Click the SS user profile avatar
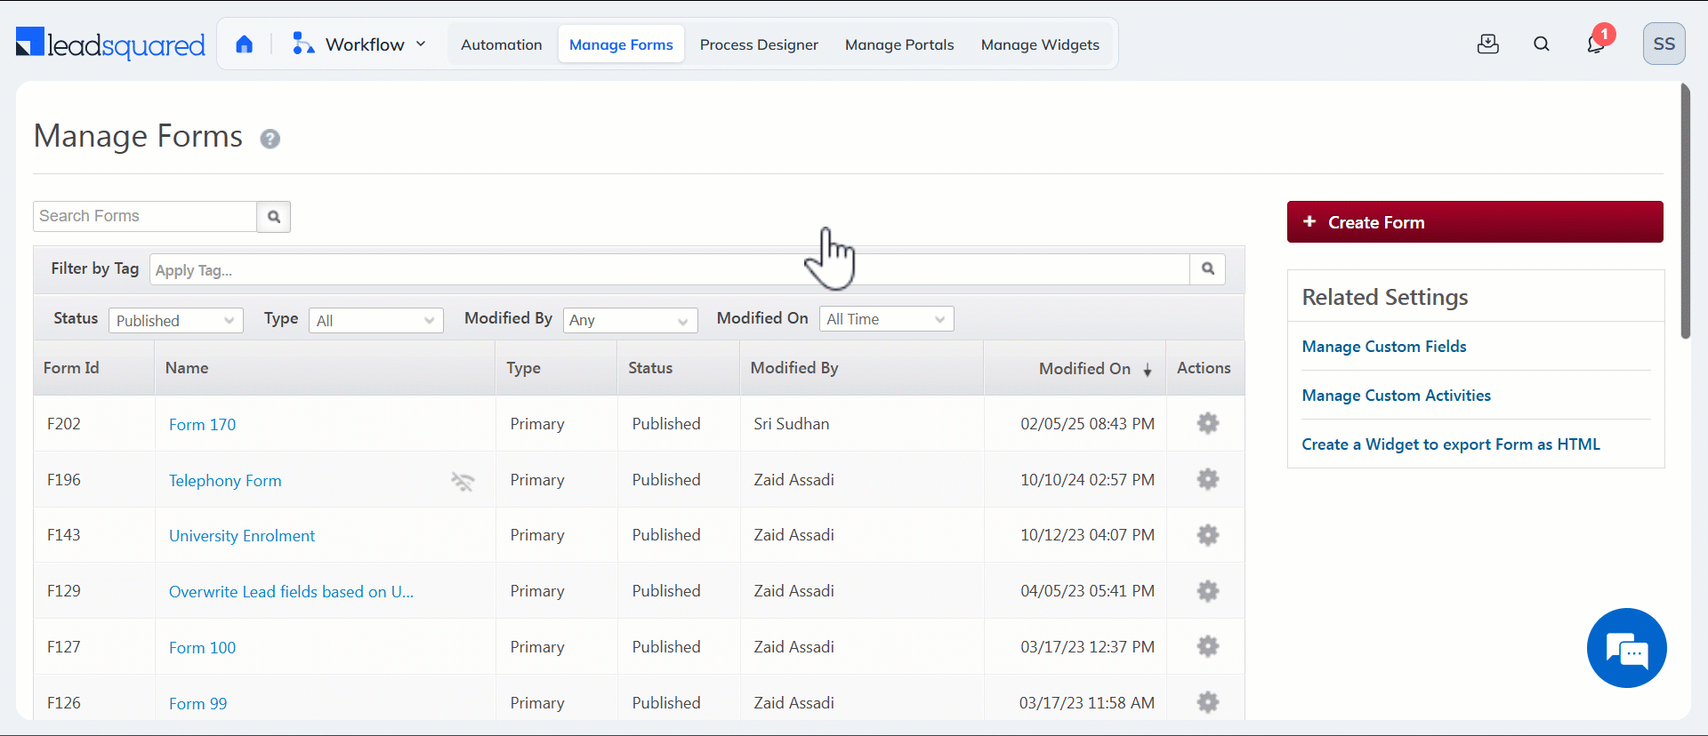 (1664, 44)
